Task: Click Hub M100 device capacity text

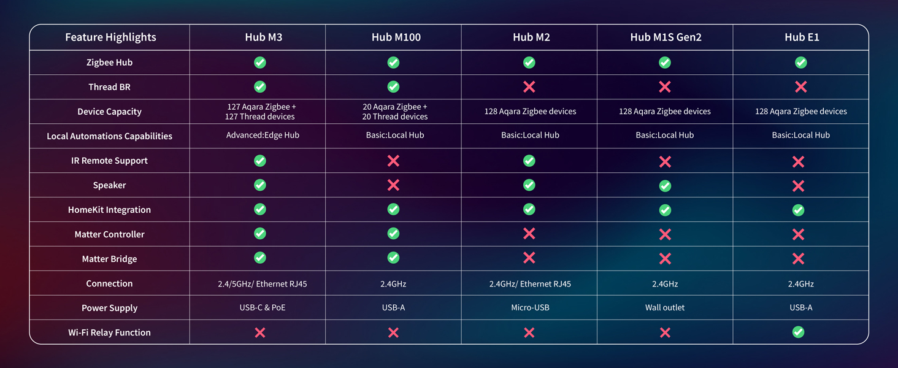Action: [x=395, y=112]
